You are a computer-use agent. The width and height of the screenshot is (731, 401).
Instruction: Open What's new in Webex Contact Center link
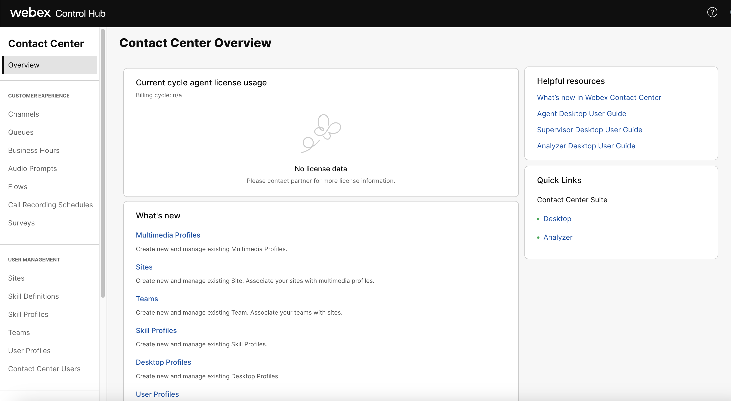click(x=599, y=97)
